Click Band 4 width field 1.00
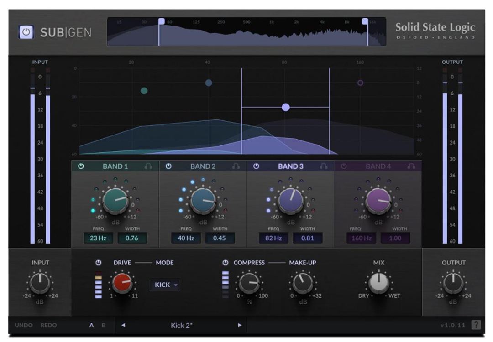Image resolution: width=493 pixels, height=342 pixels. pos(395,238)
